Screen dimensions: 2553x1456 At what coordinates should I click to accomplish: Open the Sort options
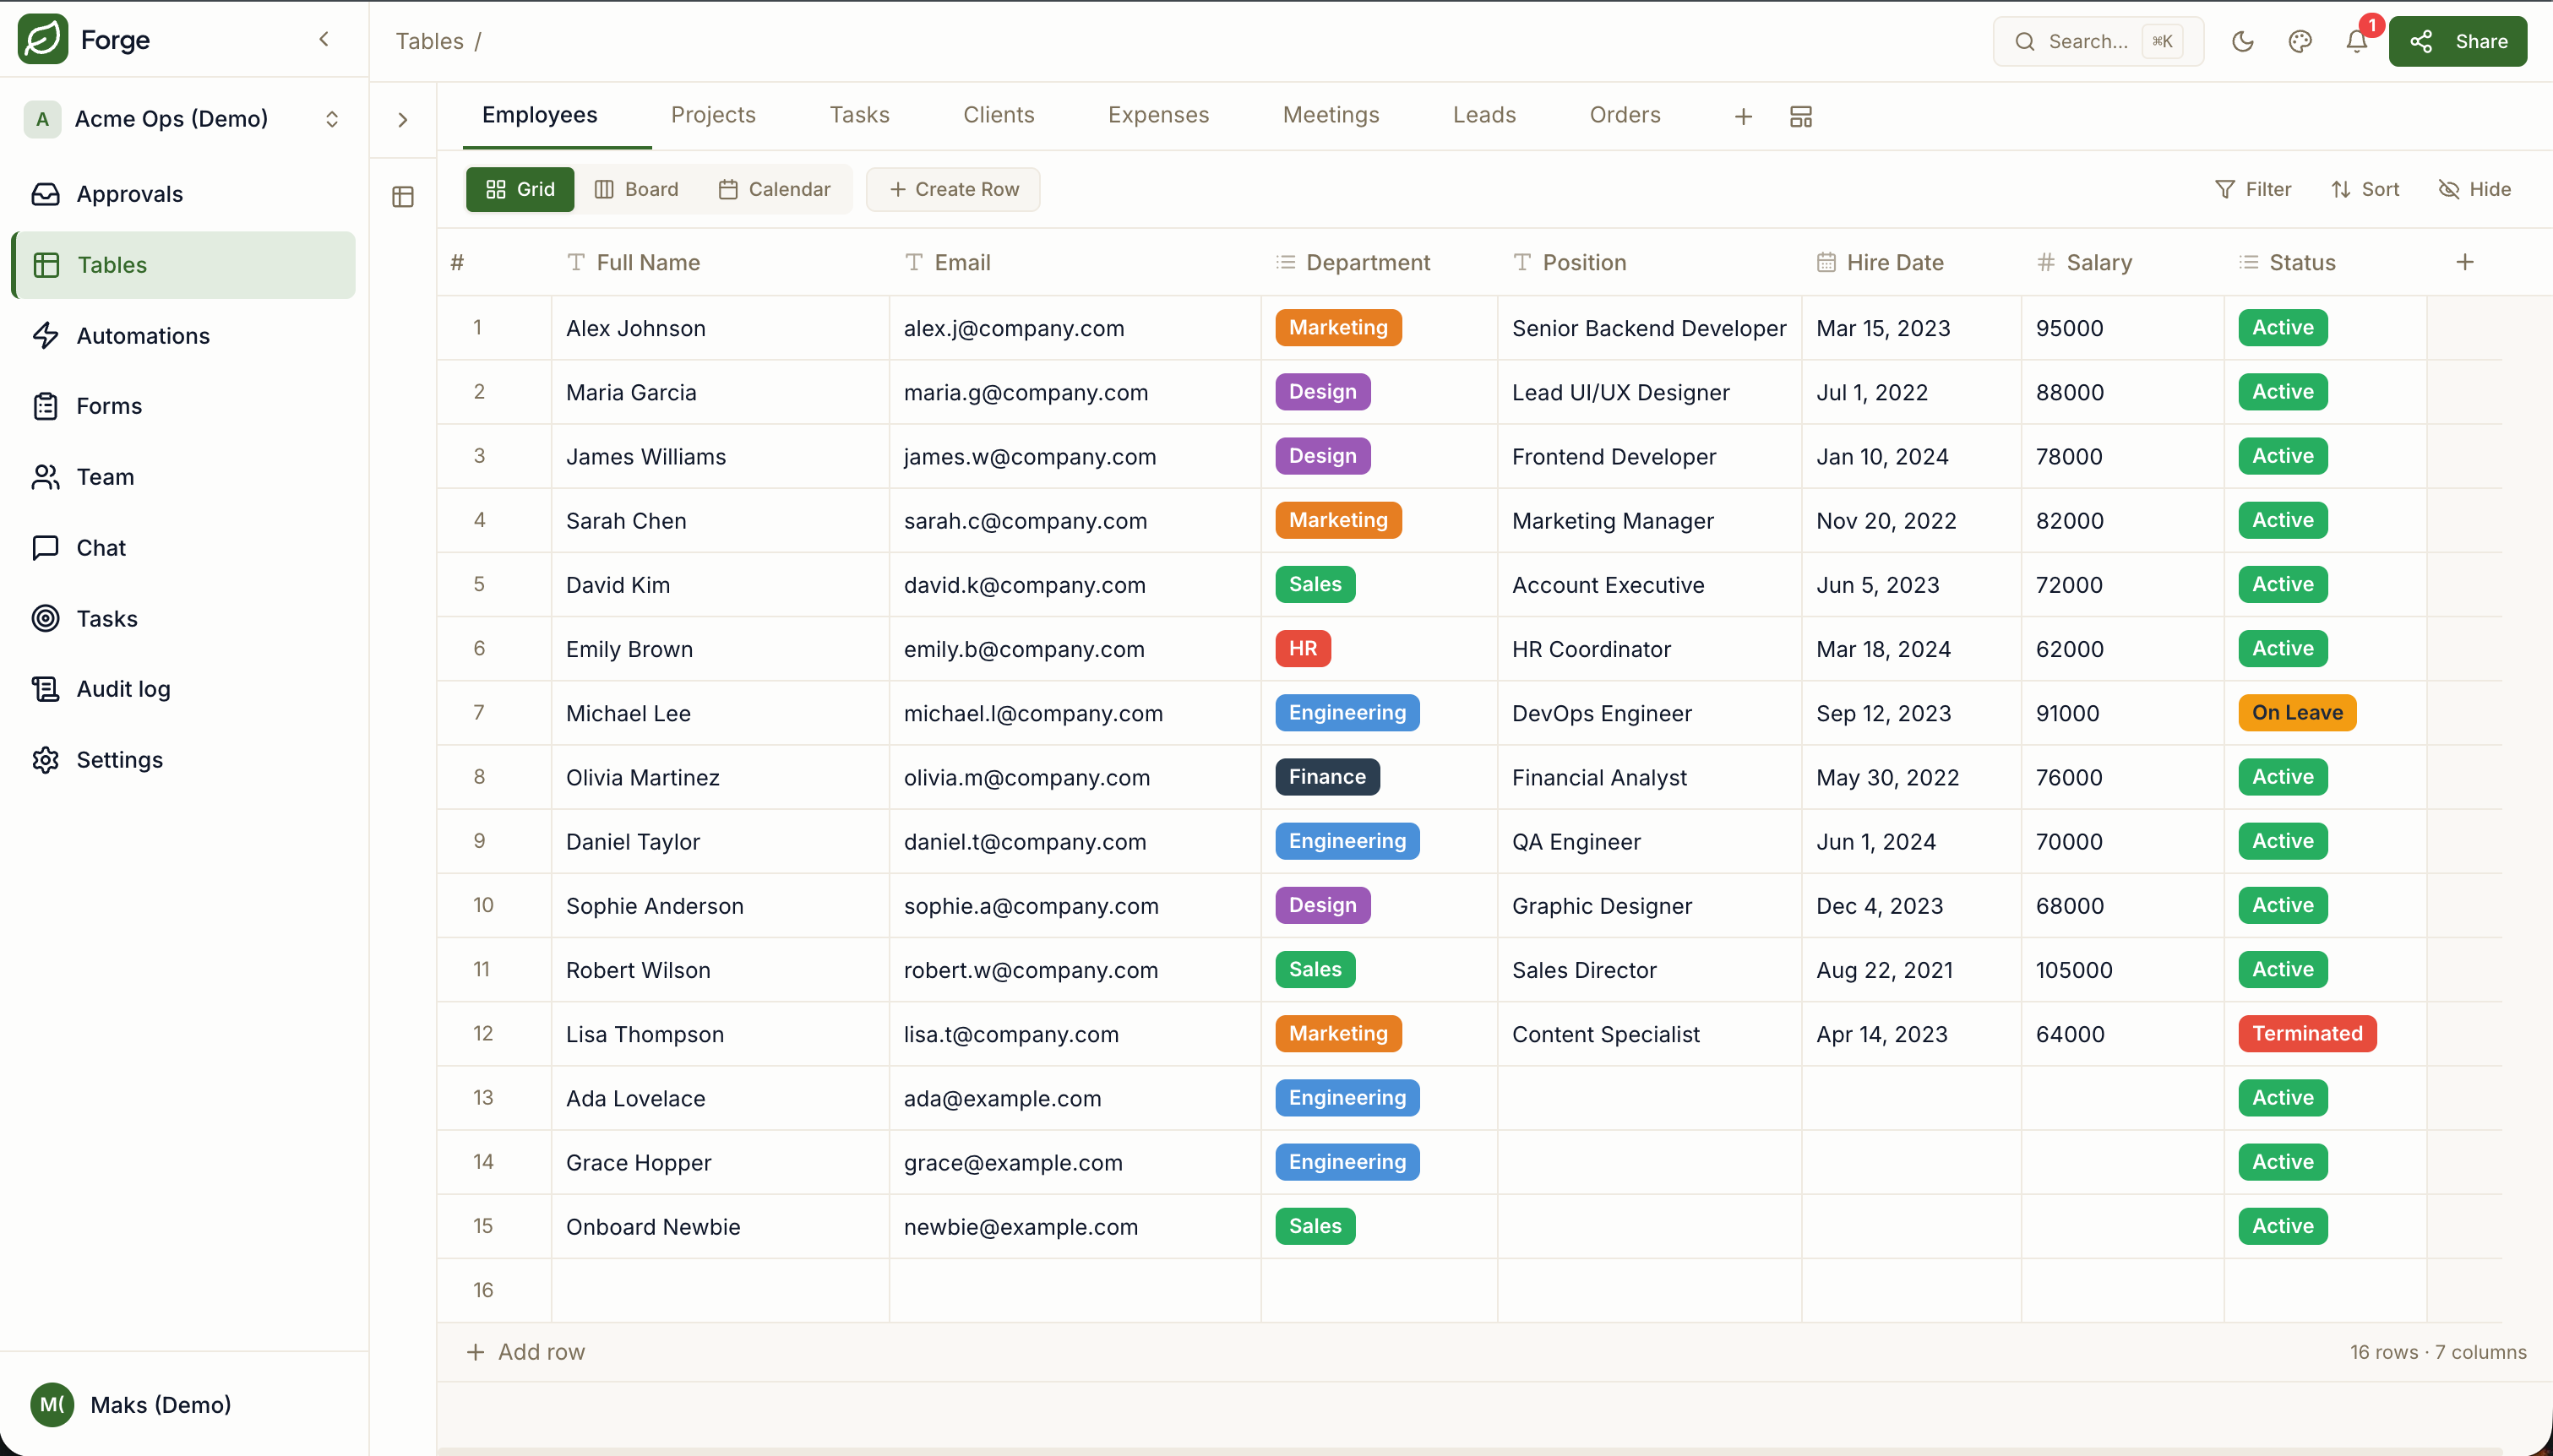[x=2365, y=189]
